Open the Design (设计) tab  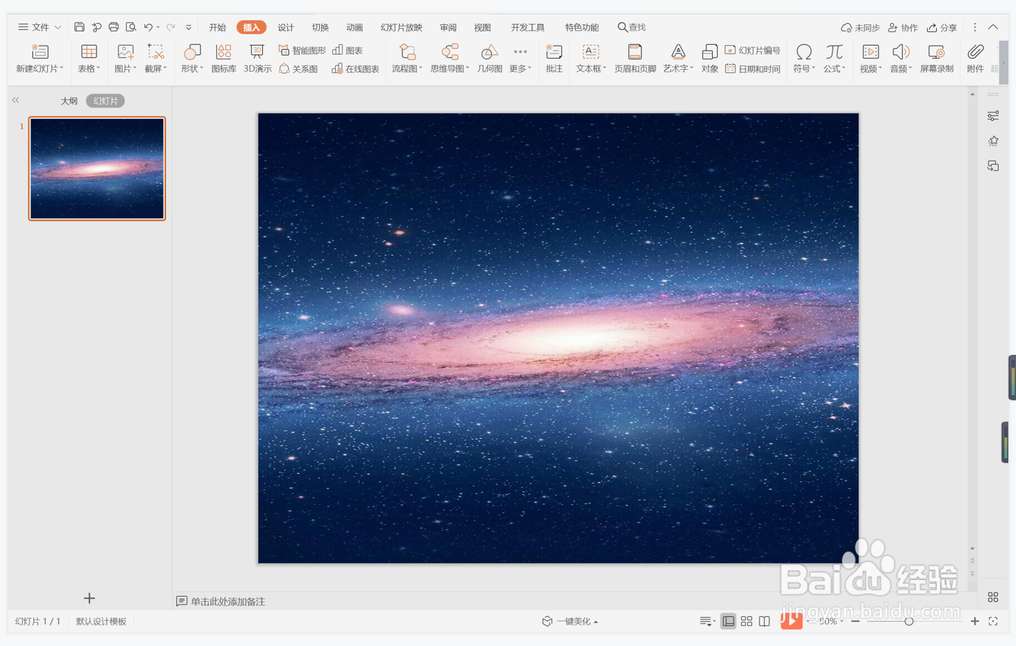coord(286,27)
